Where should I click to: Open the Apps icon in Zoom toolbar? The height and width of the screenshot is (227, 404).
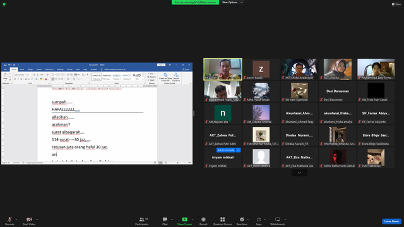click(x=259, y=219)
